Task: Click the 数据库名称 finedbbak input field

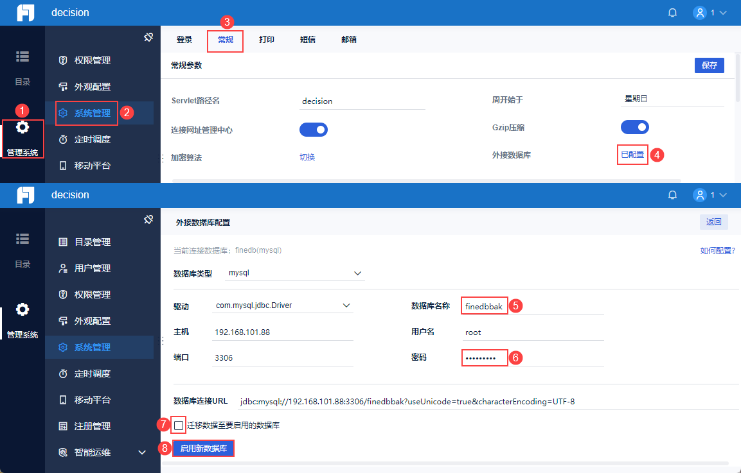Action: click(x=533, y=306)
